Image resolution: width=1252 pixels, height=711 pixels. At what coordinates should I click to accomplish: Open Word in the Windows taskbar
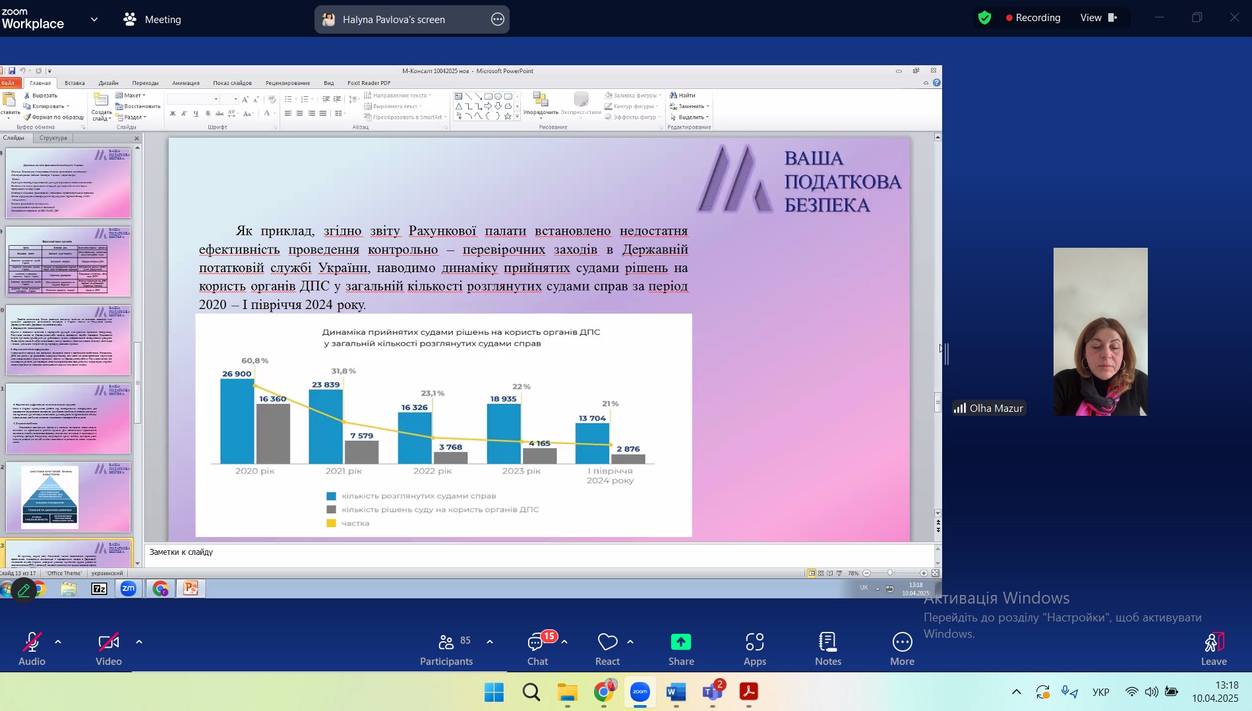(676, 692)
